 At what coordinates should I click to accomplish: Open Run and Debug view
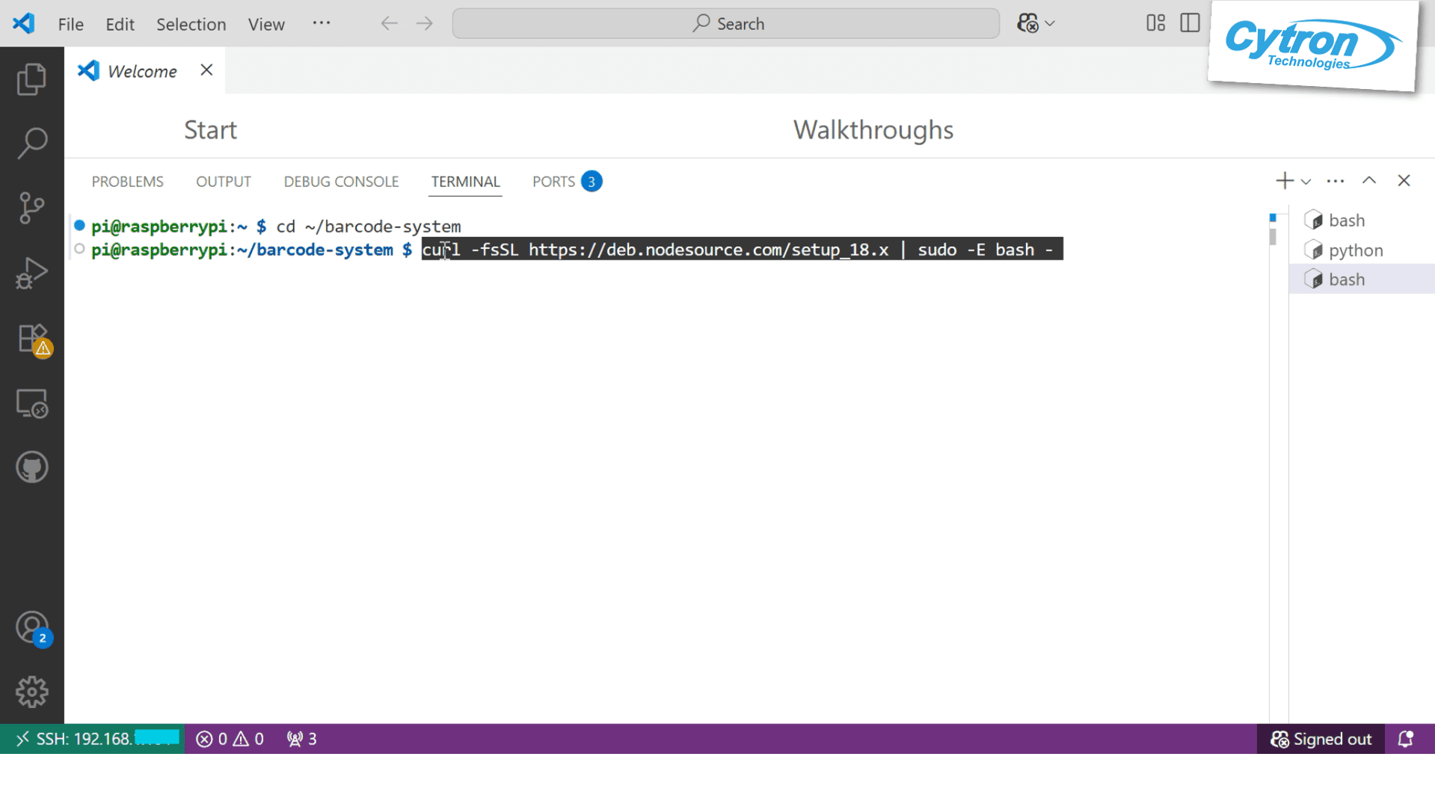pyautogui.click(x=31, y=273)
